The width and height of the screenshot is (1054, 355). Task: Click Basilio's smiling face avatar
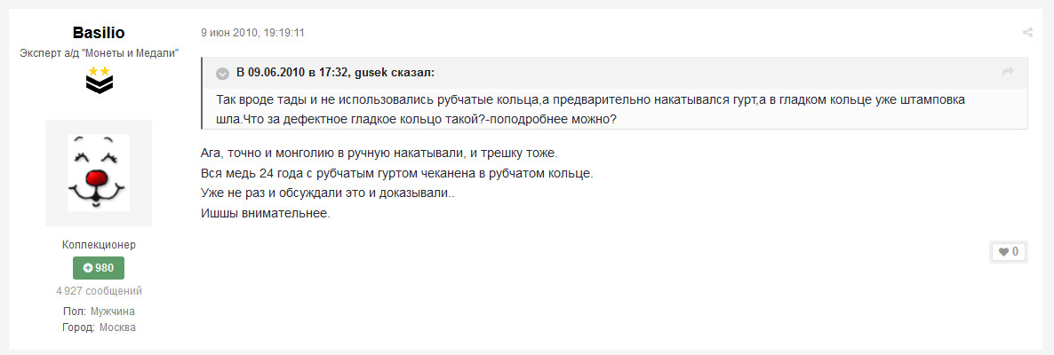coord(99,173)
